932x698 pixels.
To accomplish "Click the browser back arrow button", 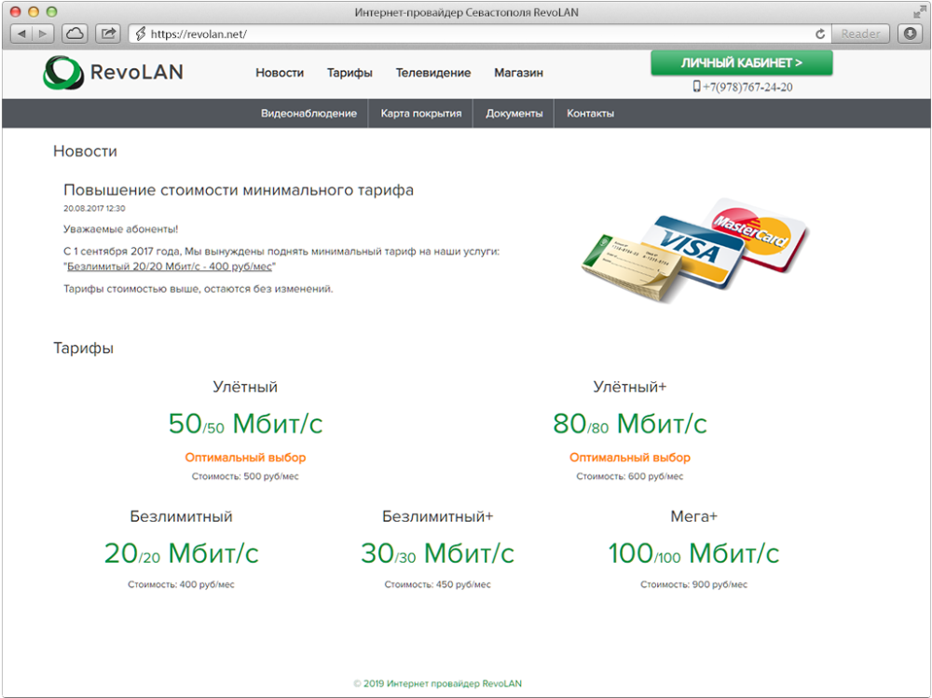I will coord(22,34).
